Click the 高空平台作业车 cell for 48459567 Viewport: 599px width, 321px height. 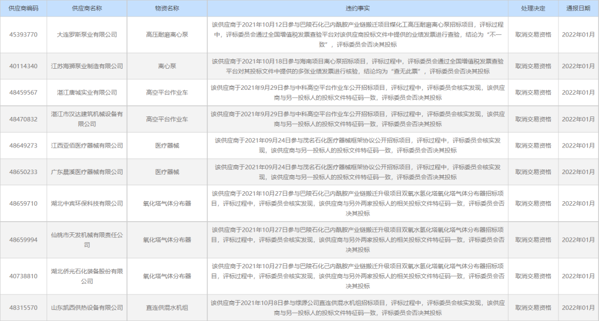(166, 93)
